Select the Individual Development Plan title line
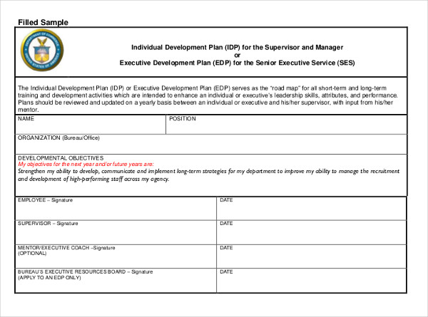 231,47
